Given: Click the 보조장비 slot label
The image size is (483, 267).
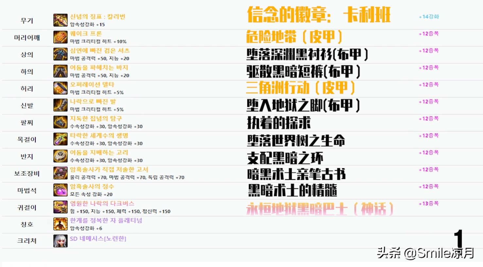Looking at the screenshot, I should [x=27, y=174].
